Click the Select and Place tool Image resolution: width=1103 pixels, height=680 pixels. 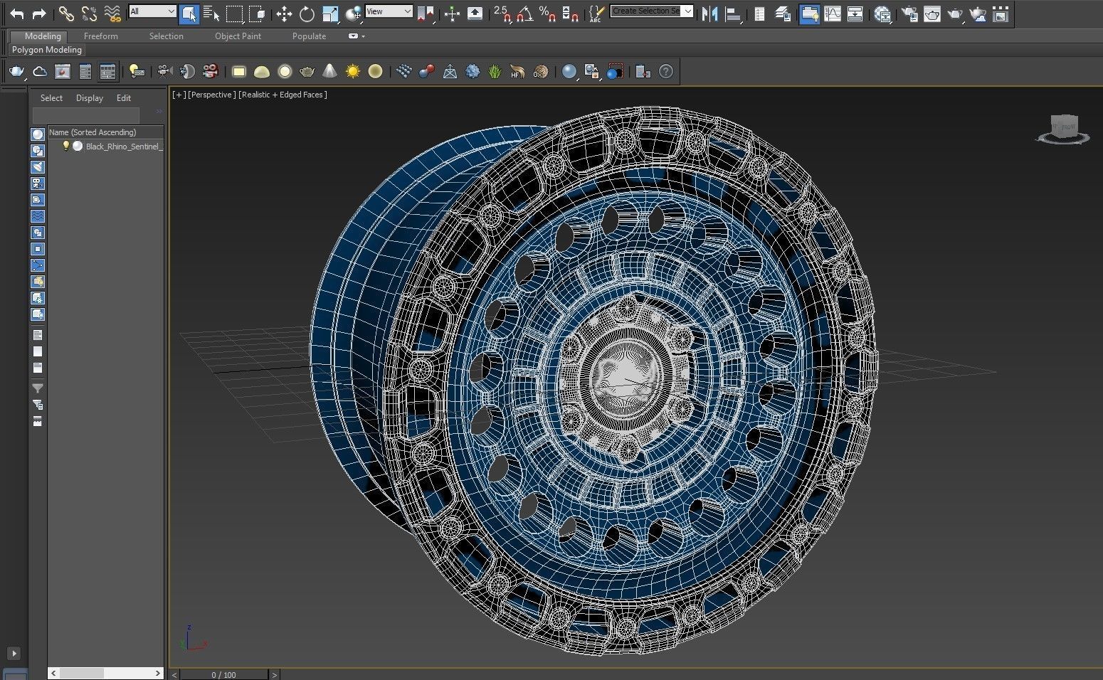(x=353, y=14)
